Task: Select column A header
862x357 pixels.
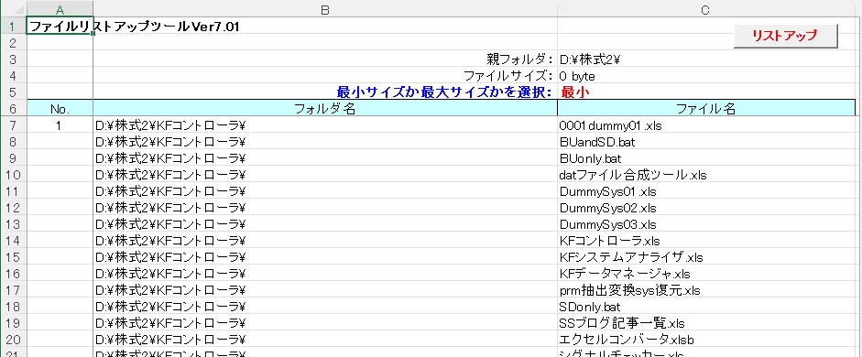Action: [60, 9]
